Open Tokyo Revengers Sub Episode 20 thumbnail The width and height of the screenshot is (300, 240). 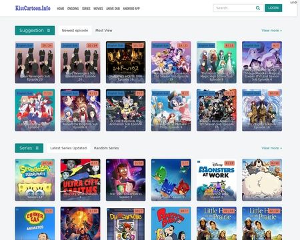(x=35, y=62)
